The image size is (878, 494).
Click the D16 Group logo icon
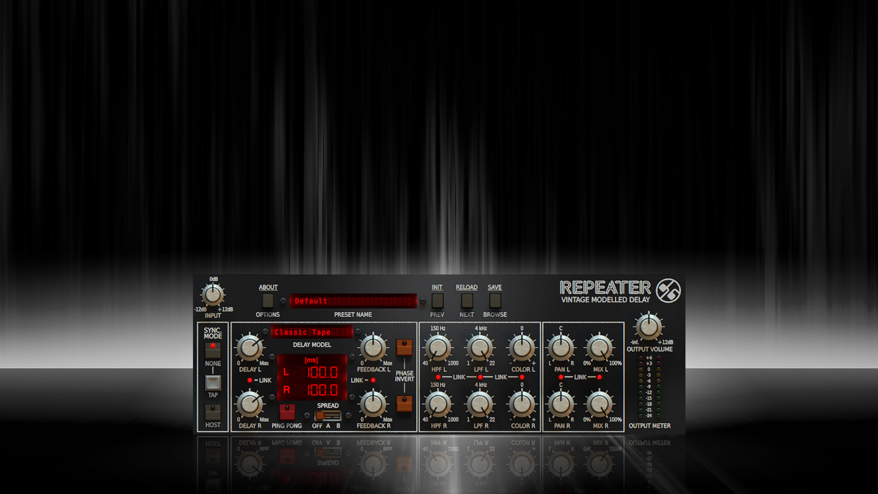coord(668,291)
